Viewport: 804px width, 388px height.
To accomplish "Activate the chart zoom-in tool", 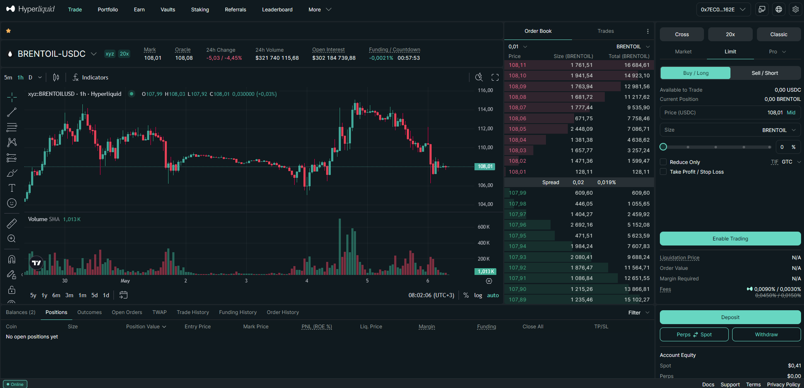I will point(12,238).
